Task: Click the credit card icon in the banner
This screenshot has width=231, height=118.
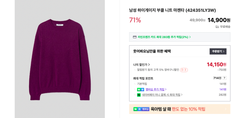Action: [x=135, y=37]
